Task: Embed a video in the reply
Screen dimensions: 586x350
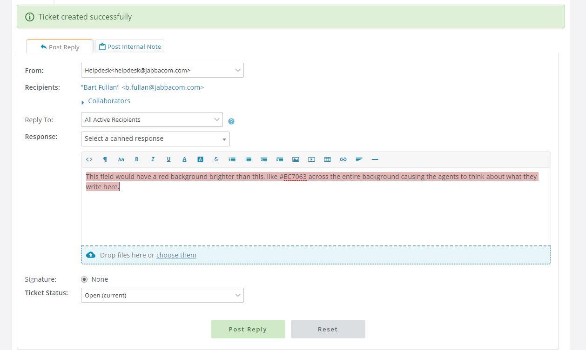Action: (311, 159)
